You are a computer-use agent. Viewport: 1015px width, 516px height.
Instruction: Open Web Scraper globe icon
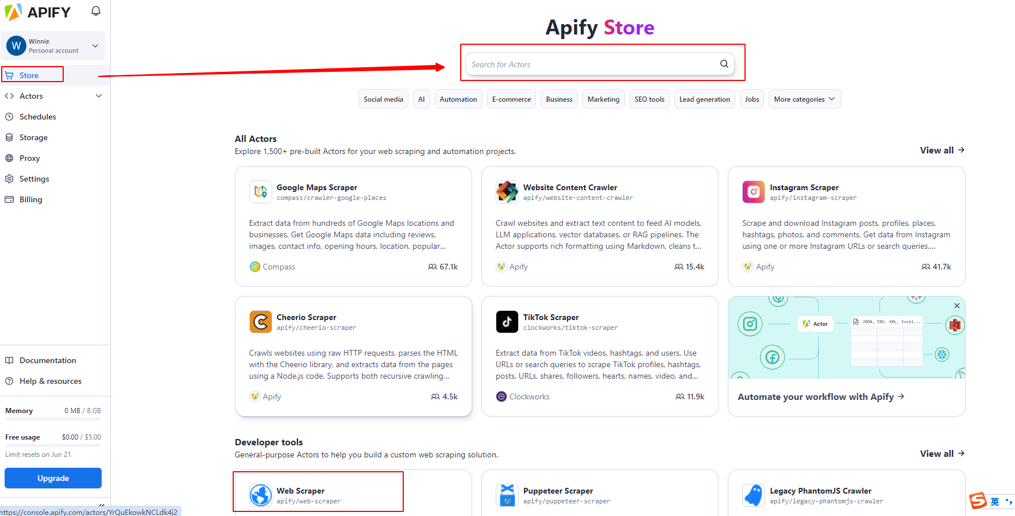point(260,495)
